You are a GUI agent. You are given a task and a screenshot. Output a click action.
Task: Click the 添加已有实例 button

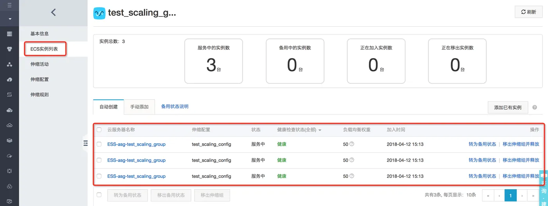508,107
